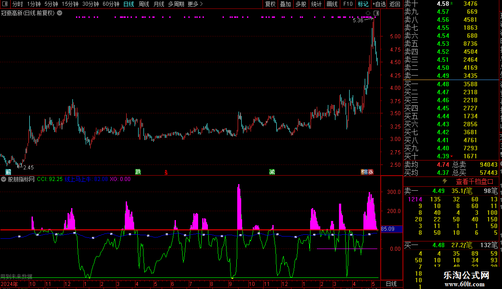Click the 用到未来数据 warning text
The height and width of the screenshot is (289, 502).
coord(16,276)
